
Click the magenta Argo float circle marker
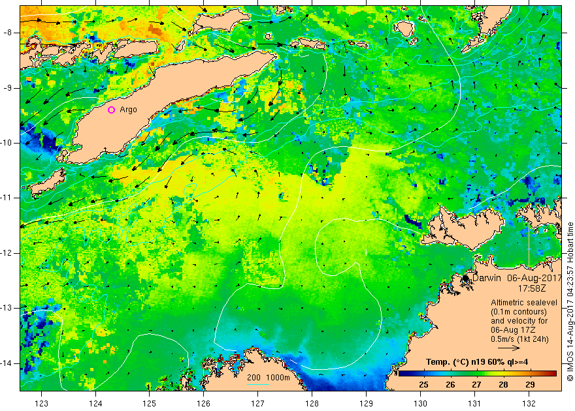[x=112, y=110]
